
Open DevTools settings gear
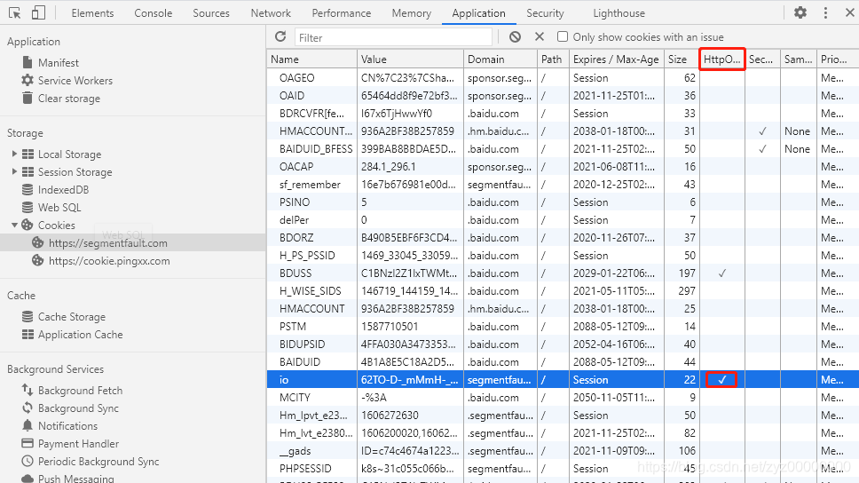(800, 12)
